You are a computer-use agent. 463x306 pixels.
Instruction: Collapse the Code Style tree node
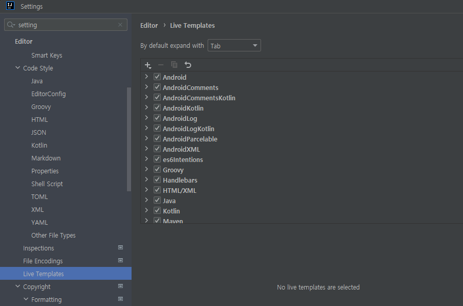pos(17,68)
